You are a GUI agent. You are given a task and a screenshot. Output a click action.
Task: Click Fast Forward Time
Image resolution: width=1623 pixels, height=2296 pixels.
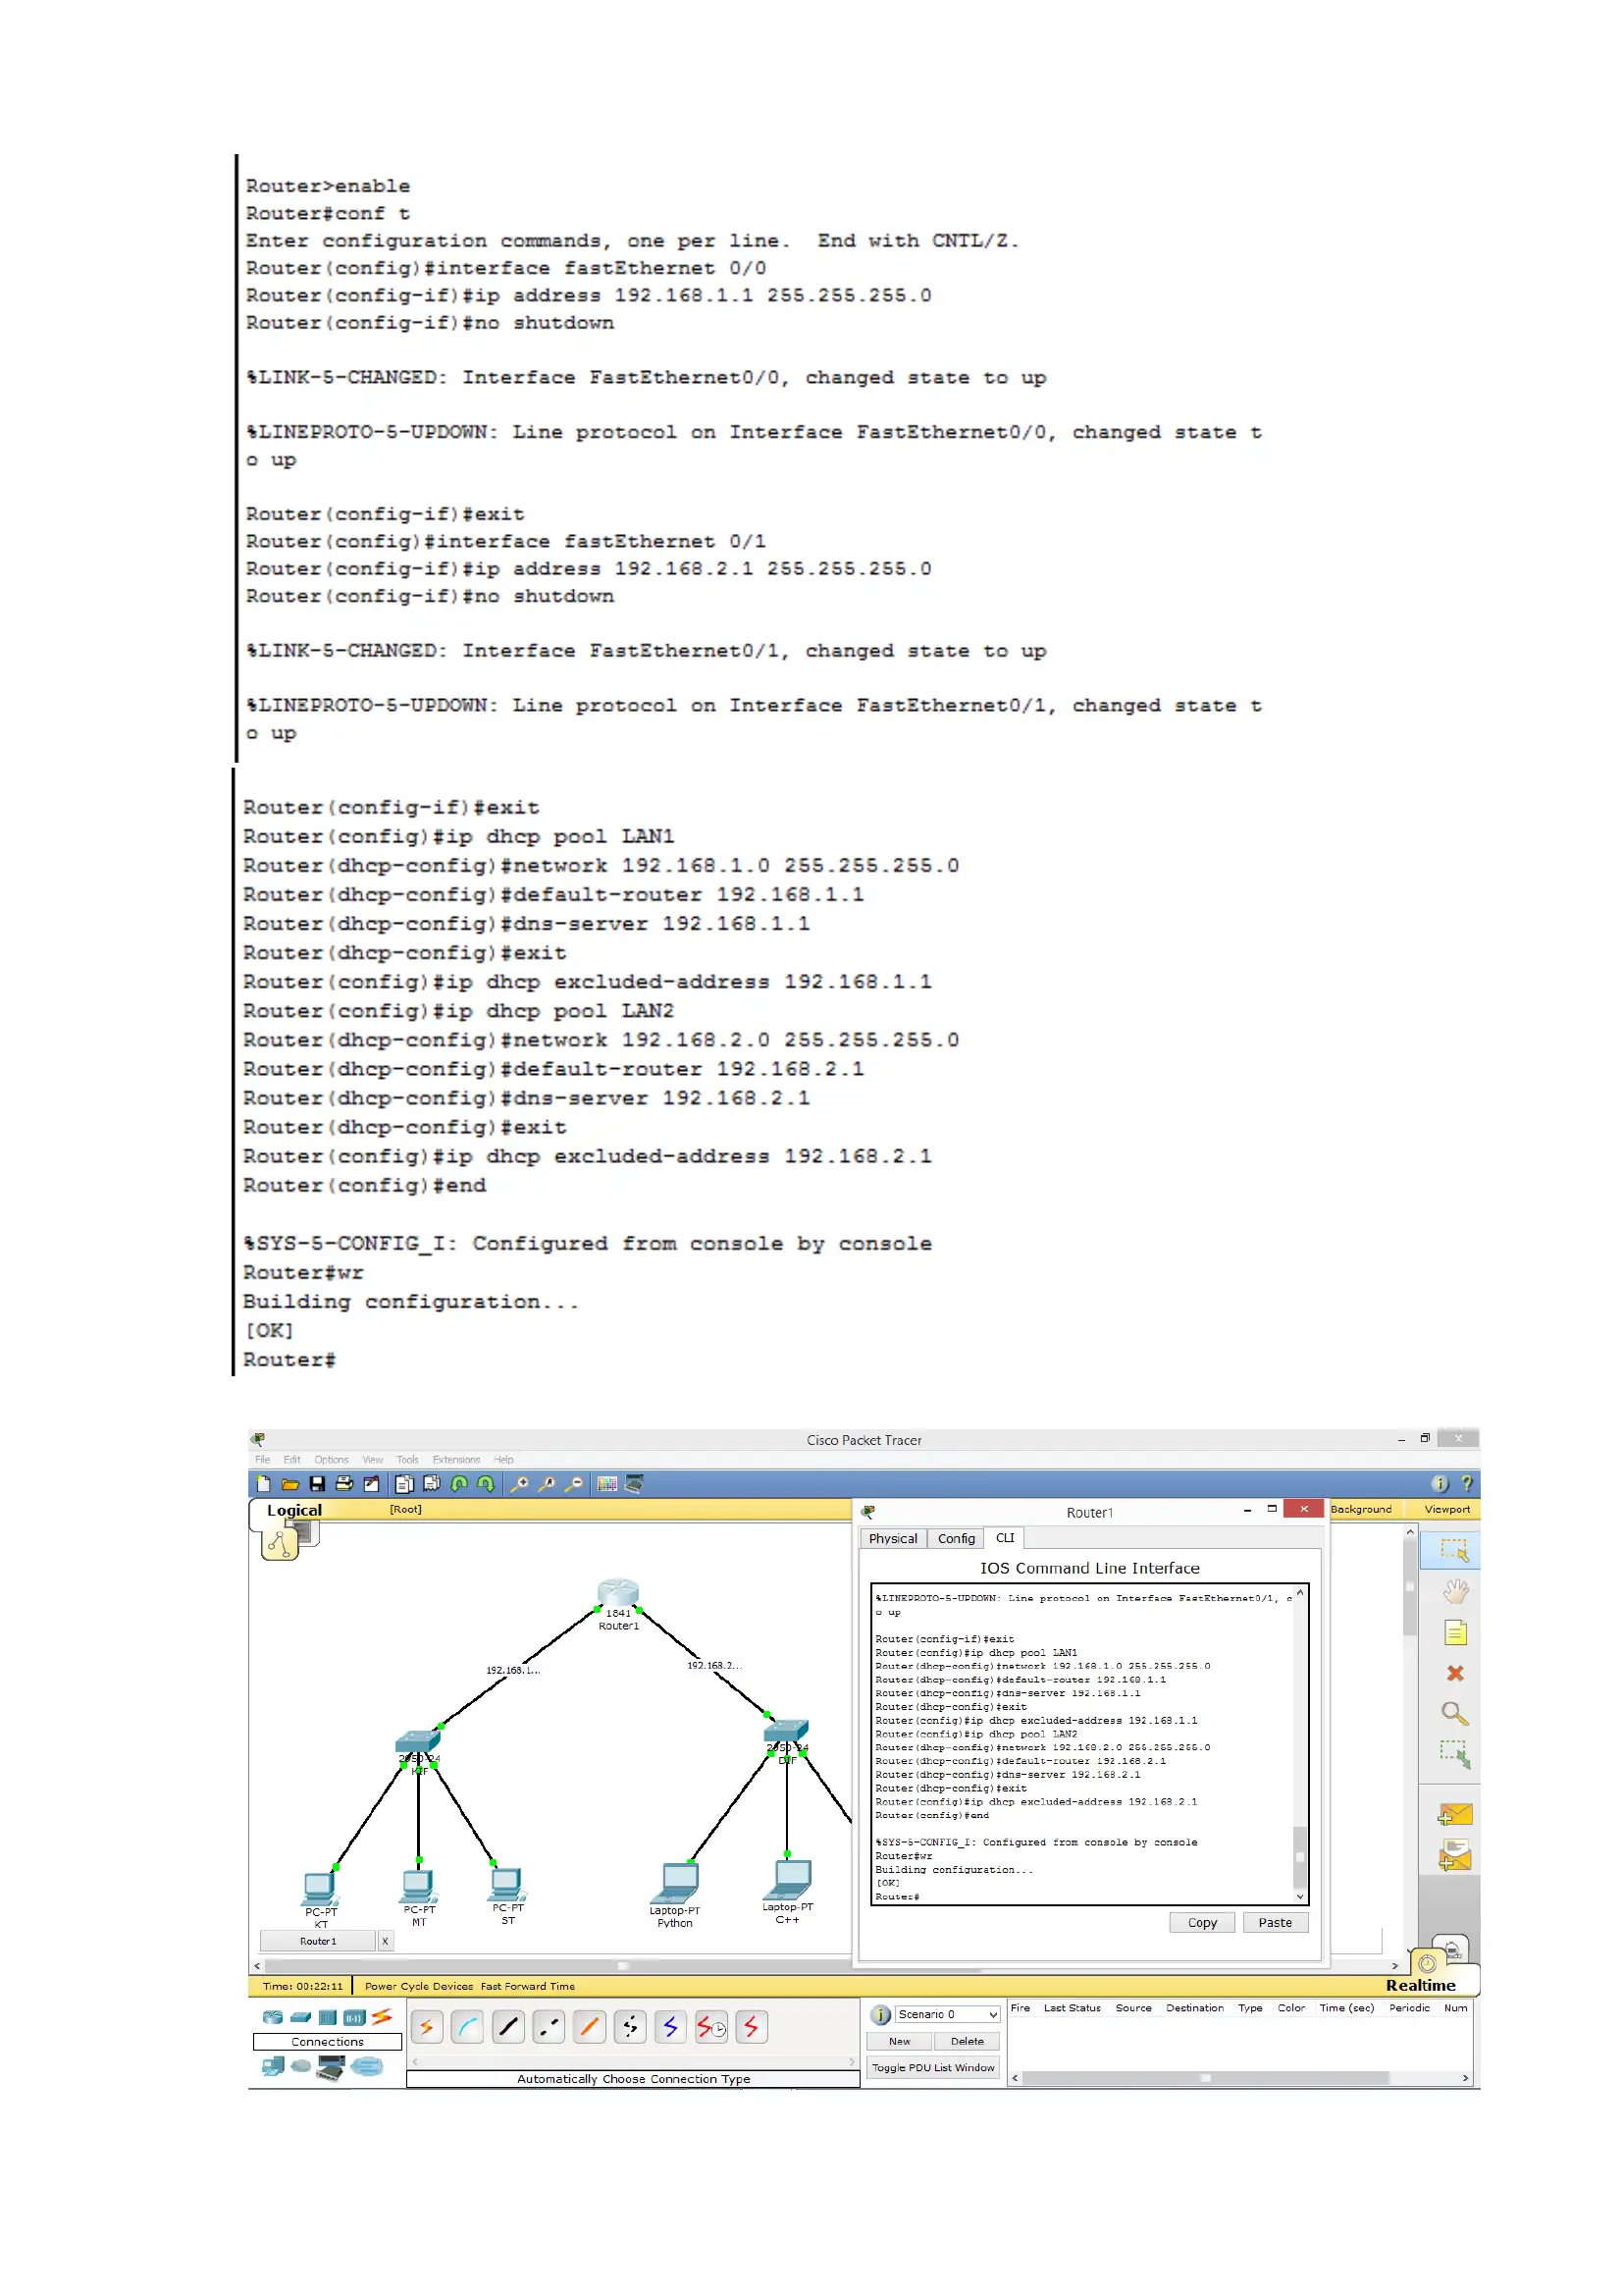(528, 1986)
